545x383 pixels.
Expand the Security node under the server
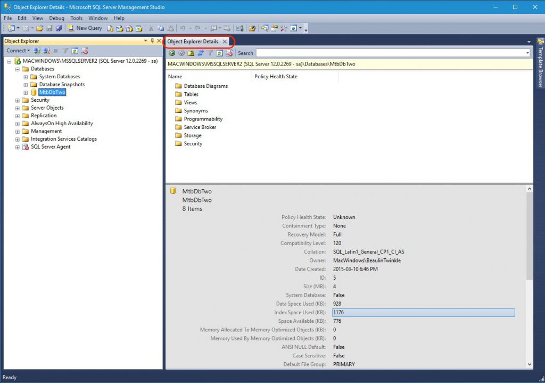[x=16, y=100]
